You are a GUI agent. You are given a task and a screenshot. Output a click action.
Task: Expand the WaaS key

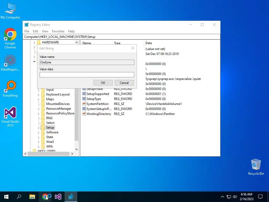(x=38, y=142)
